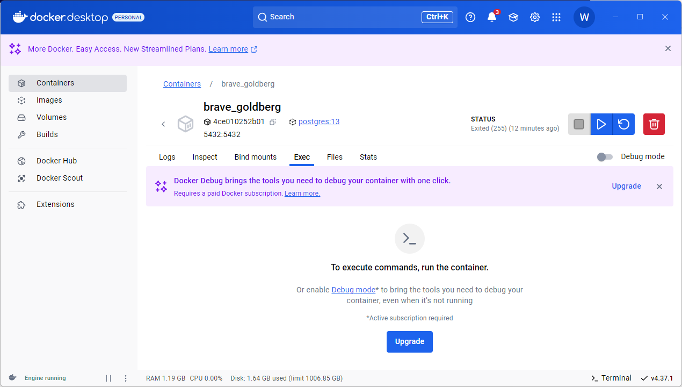Open the help question mark icon

pos(470,17)
